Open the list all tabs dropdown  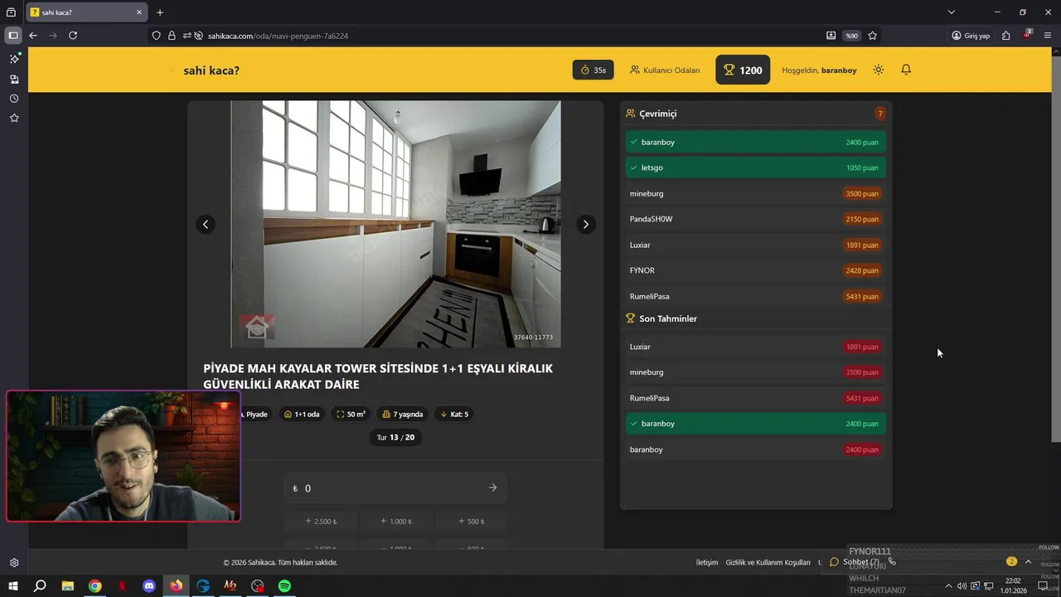click(x=952, y=12)
